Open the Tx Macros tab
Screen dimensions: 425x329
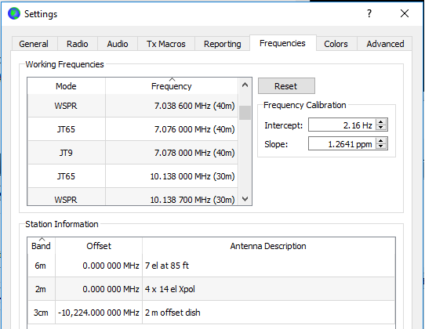click(166, 44)
